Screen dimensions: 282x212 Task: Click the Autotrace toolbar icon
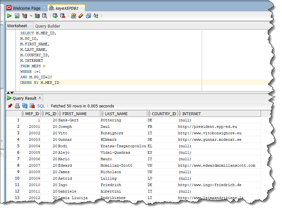pos(37,16)
